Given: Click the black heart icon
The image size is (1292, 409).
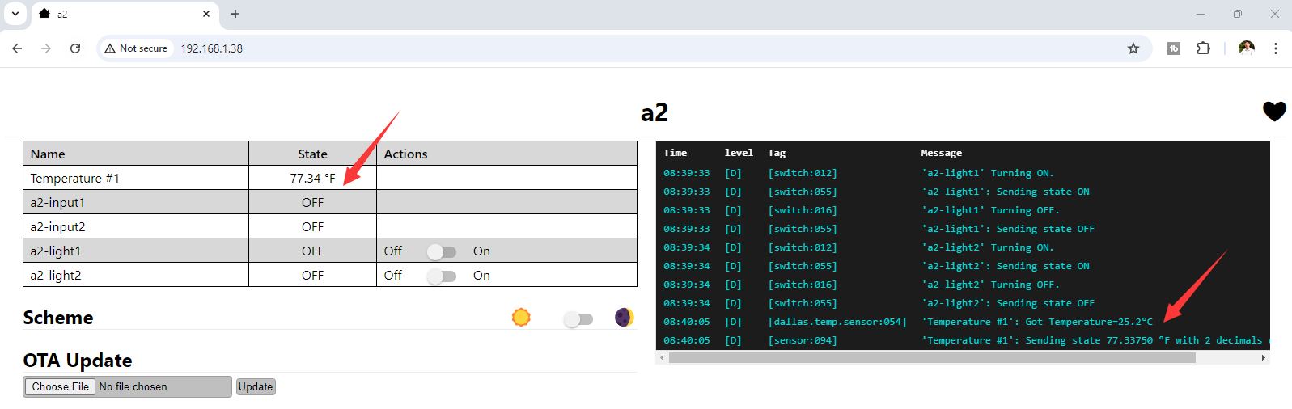Looking at the screenshot, I should pyautogui.click(x=1274, y=112).
